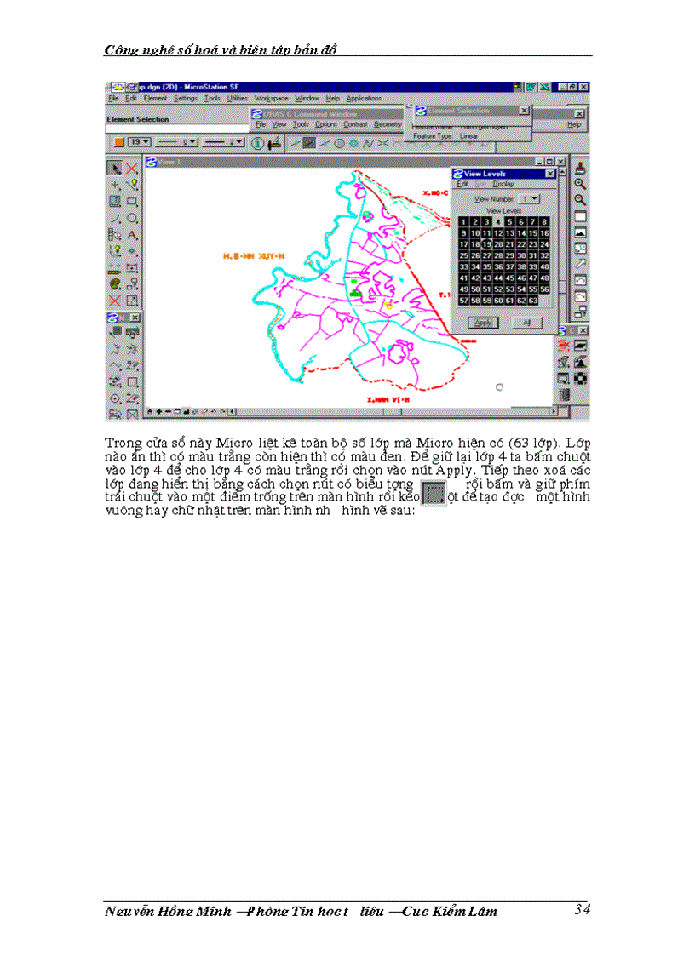Image resolution: width=695 pixels, height=956 pixels.
Task: Toggle level 4 on in View Levels grid
Action: pos(498,222)
